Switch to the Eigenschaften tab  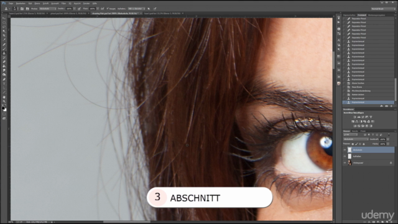coord(349,15)
